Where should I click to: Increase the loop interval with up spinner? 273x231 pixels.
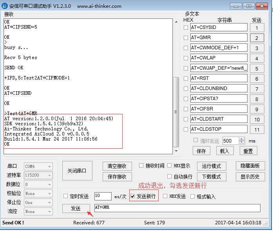pos(242,139)
